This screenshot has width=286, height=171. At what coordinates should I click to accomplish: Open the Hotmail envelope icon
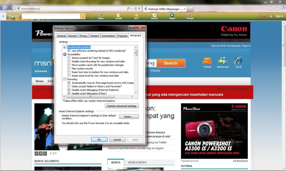(207, 61)
